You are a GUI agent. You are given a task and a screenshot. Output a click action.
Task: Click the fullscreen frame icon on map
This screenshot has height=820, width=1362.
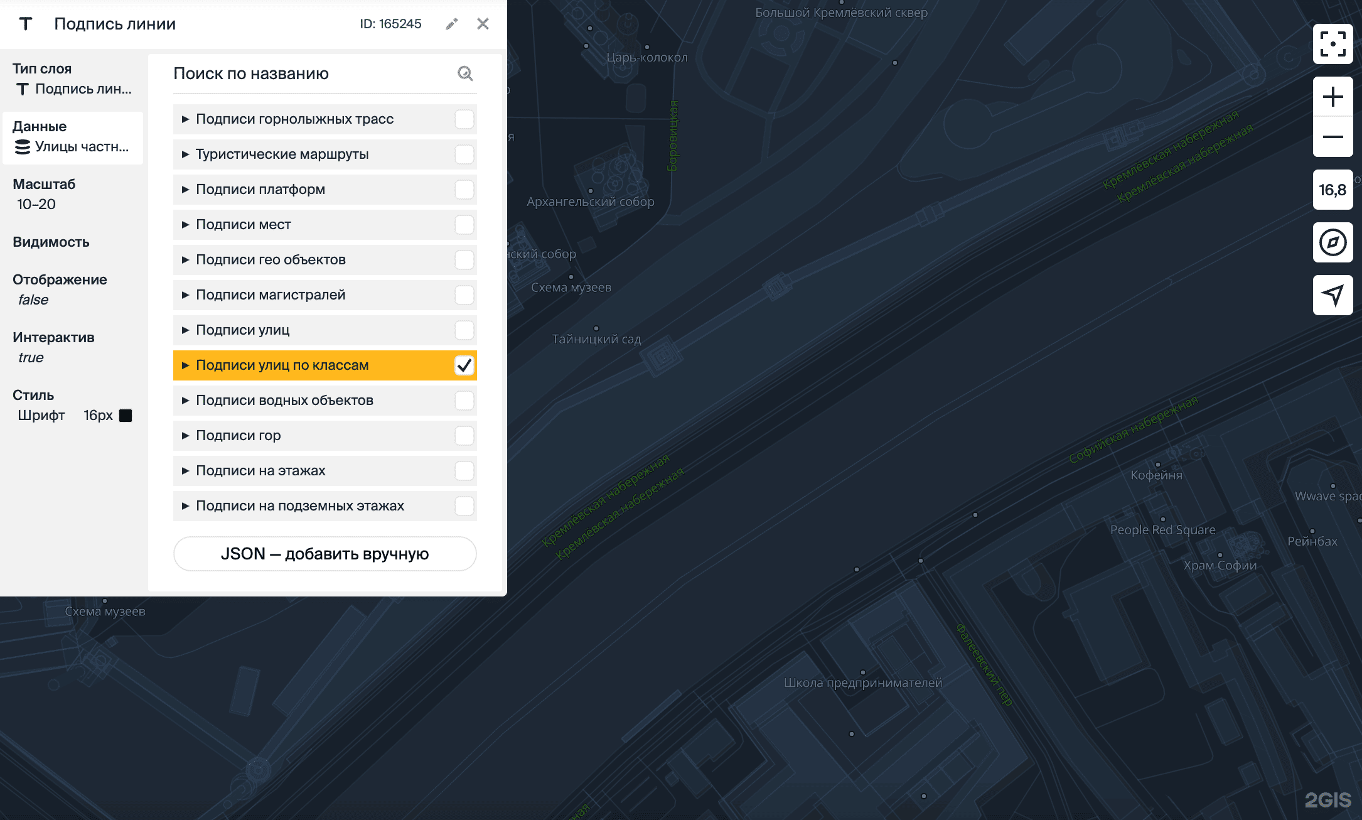pos(1333,44)
